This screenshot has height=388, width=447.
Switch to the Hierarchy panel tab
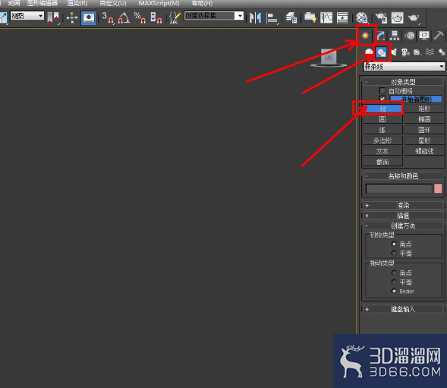pos(395,36)
